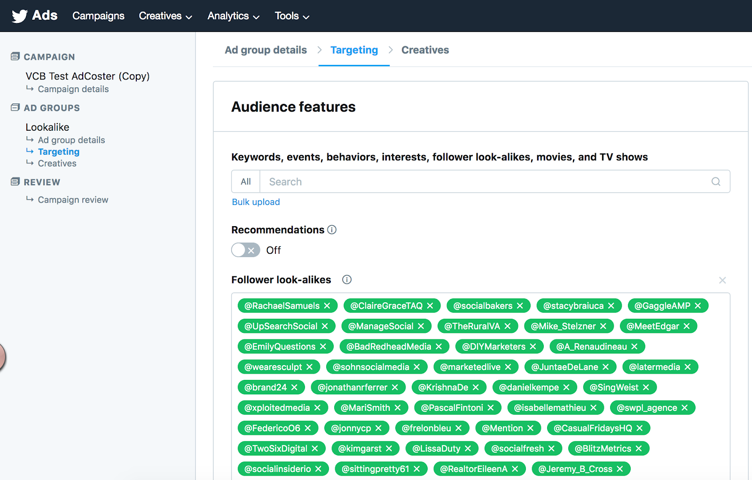The width and height of the screenshot is (752, 480).
Task: Click the @PascalFintoni tag label
Action: coord(452,408)
